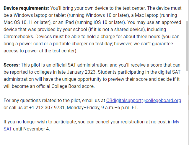The height and width of the screenshot is (145, 189).
Task: Click the vertical scrollbar thumb
Action: click(187, 46)
